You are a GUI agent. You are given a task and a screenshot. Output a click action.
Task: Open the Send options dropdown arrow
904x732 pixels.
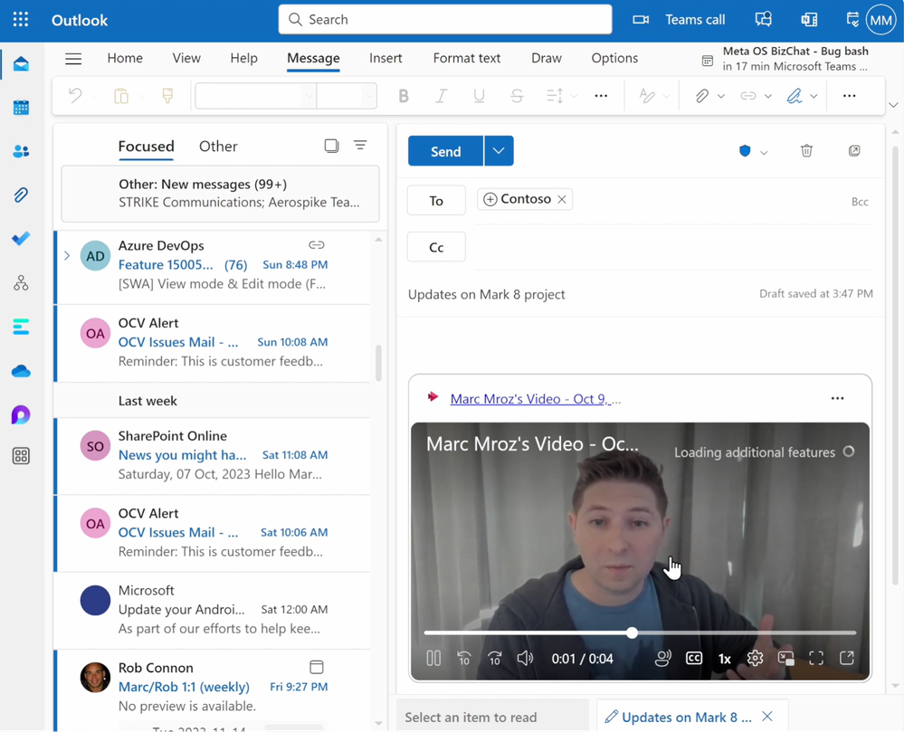[499, 151]
